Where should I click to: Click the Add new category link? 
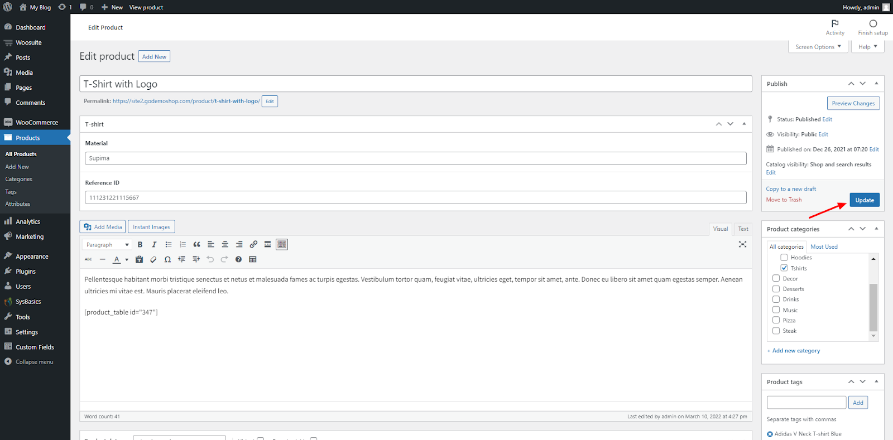(794, 351)
